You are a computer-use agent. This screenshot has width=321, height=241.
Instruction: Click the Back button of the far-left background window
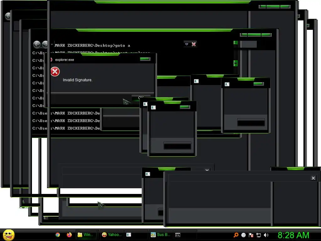coord(8,16)
